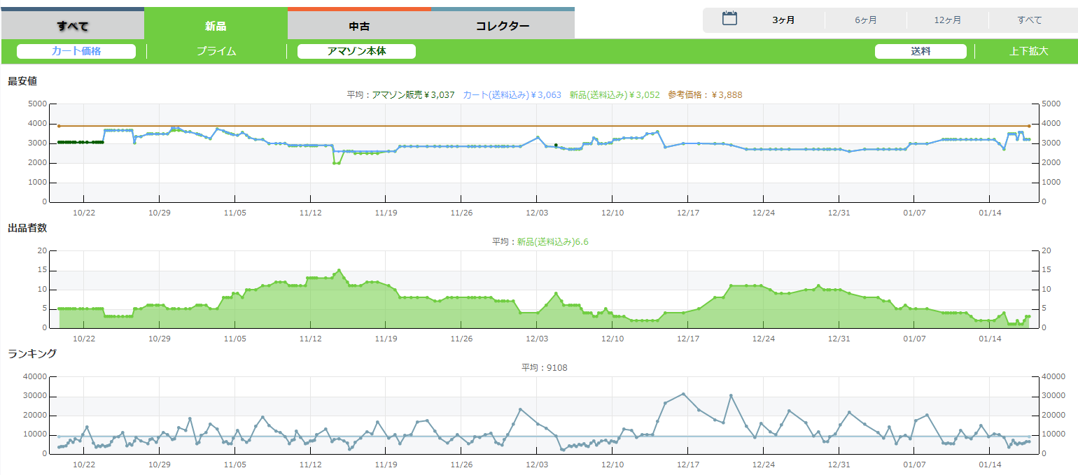Switch to the コレクター tab
This screenshot has width=1078, height=475.
click(x=503, y=26)
